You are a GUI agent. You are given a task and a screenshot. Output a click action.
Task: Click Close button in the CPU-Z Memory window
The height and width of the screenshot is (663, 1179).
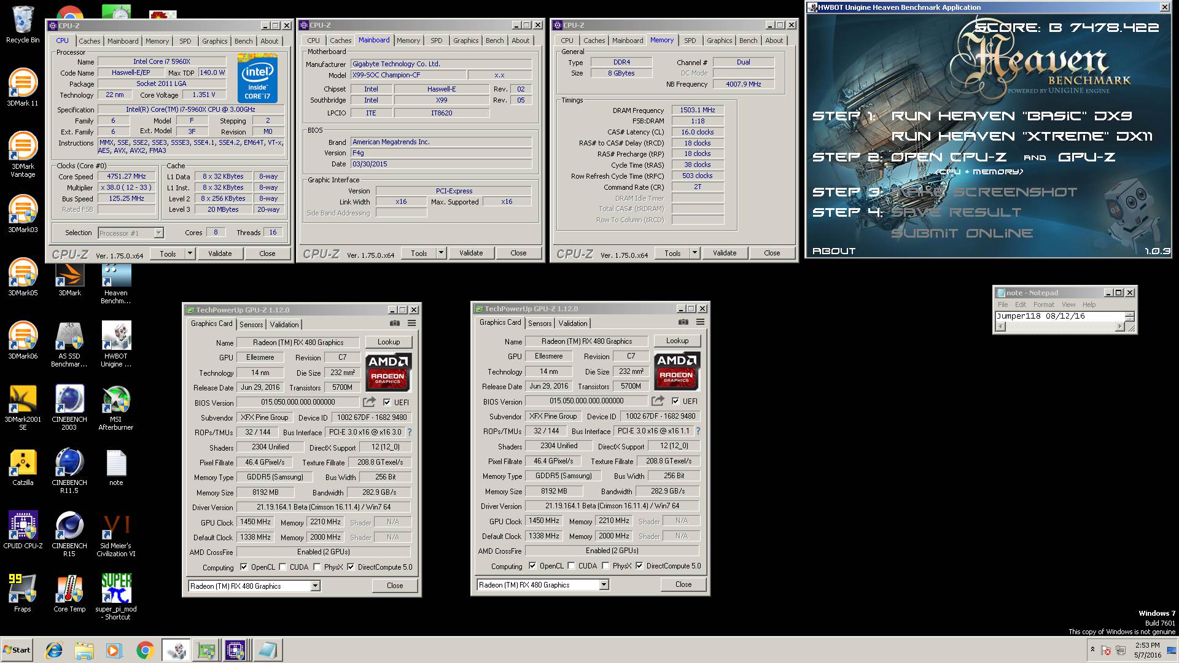pos(772,253)
